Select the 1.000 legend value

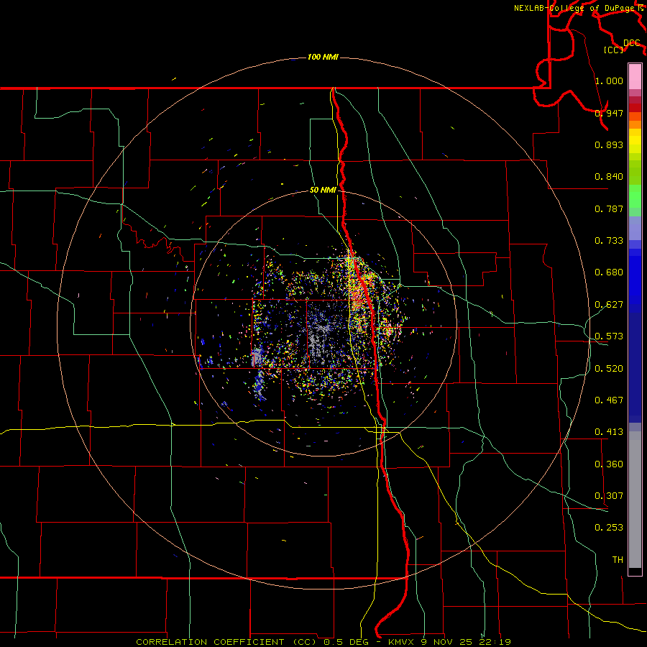coord(609,81)
